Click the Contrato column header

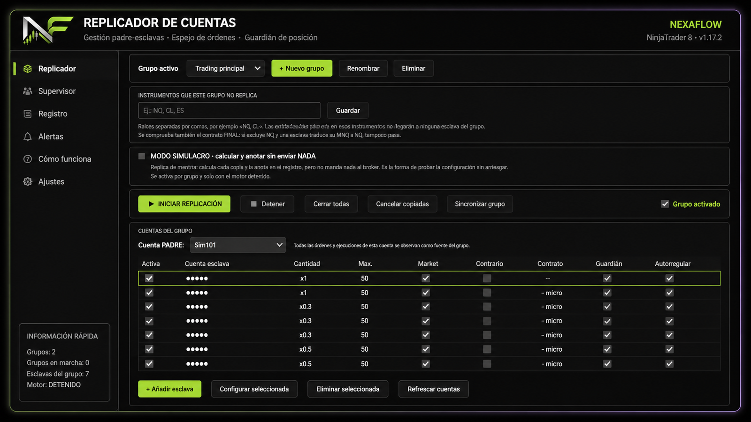[x=550, y=264]
